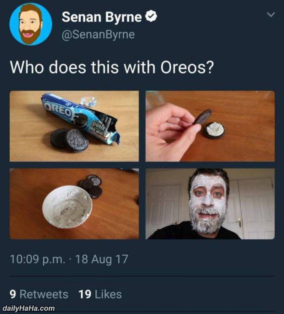Image resolution: width=284 pixels, height=314 pixels.
Task: Click the stacked Oreo halves behind bowl
Action: point(91,186)
